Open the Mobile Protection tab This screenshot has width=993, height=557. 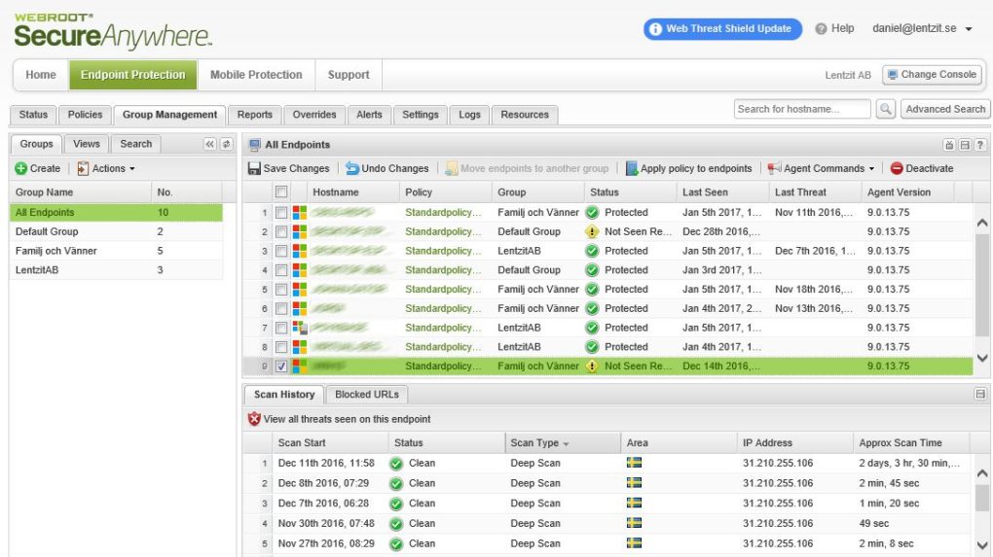(x=256, y=75)
